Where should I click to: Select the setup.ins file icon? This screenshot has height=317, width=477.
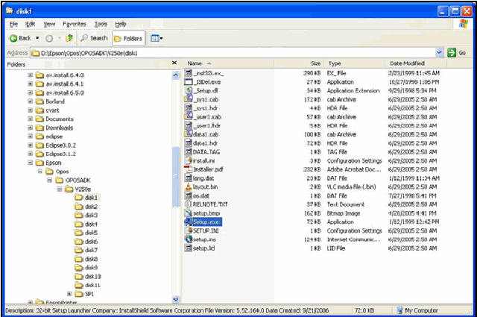coord(189,239)
